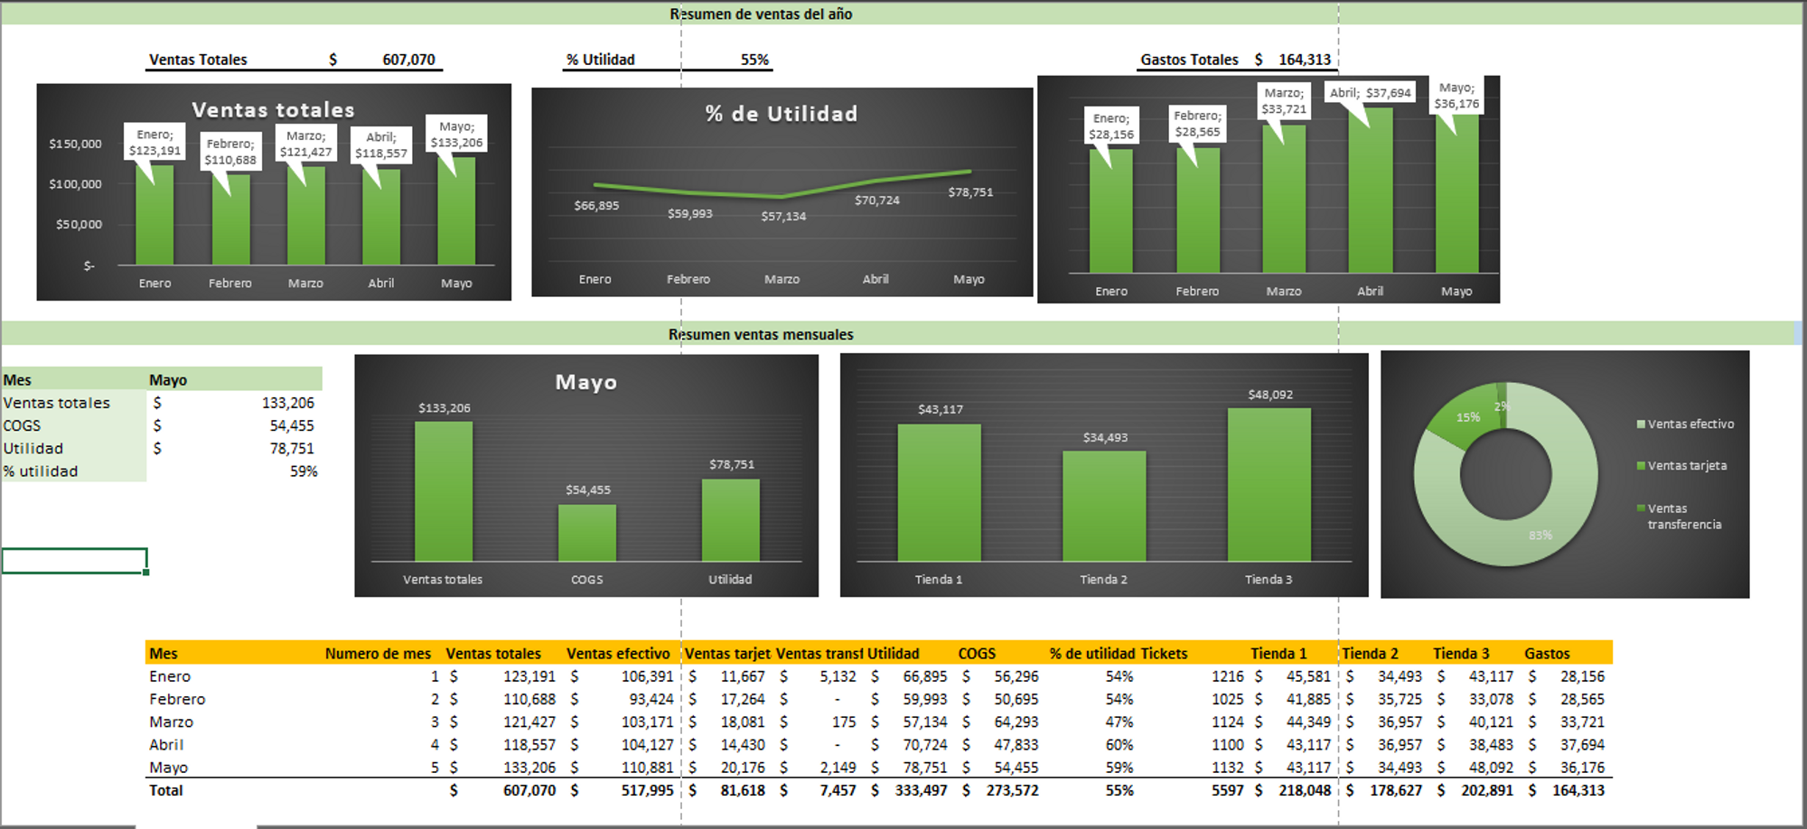
Task: Select the Febrero row label in the data table
Action: click(x=178, y=699)
